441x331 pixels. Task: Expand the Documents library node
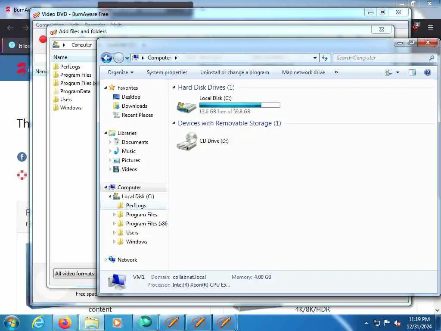(x=110, y=142)
